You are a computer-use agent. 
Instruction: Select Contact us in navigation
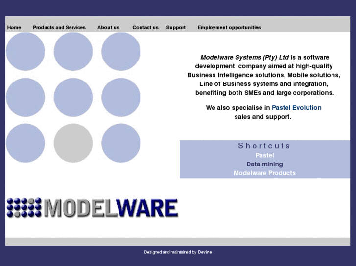coord(145,28)
